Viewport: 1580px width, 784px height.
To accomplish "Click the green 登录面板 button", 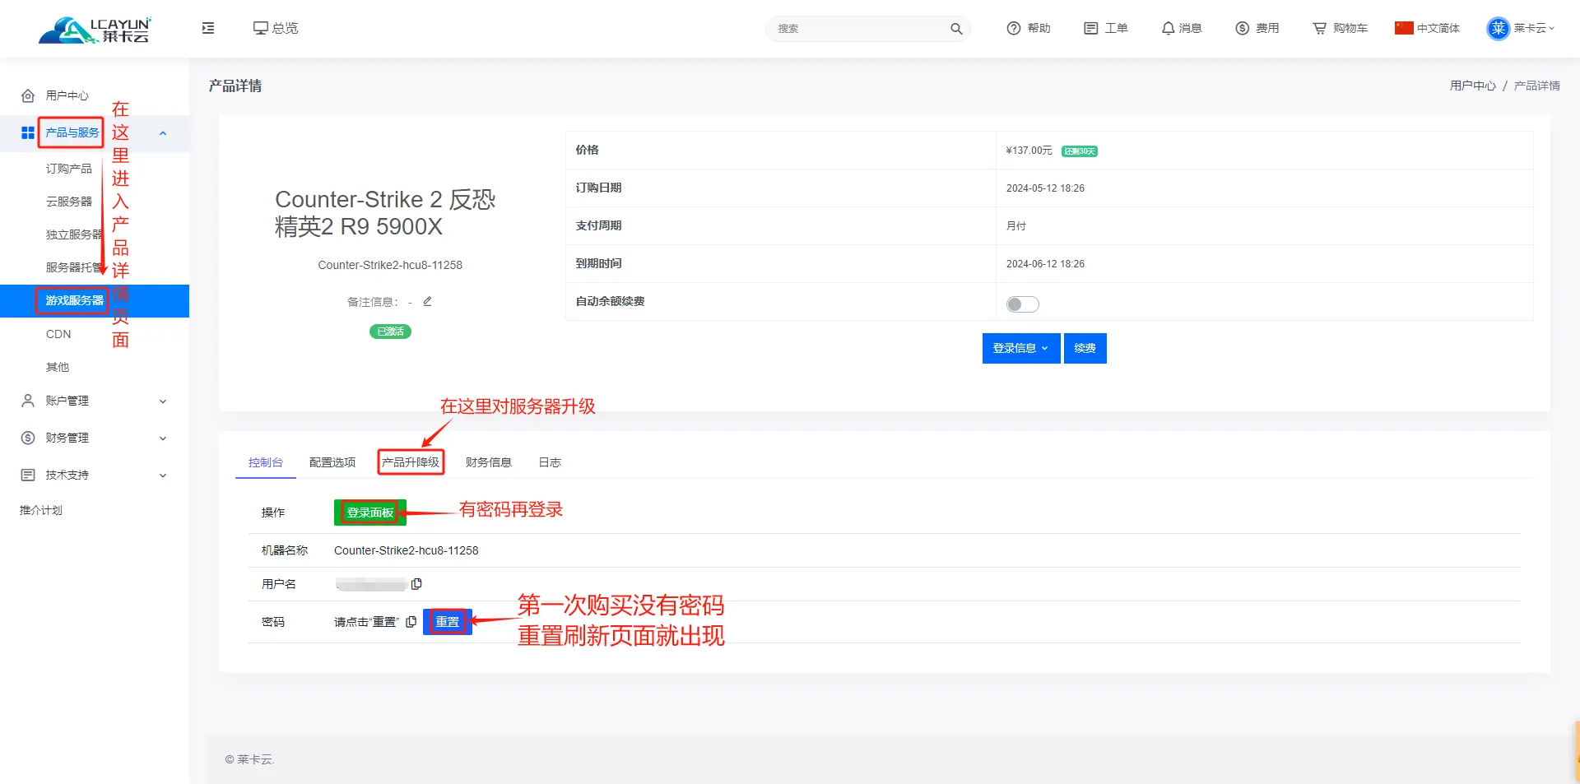I will 370,513.
